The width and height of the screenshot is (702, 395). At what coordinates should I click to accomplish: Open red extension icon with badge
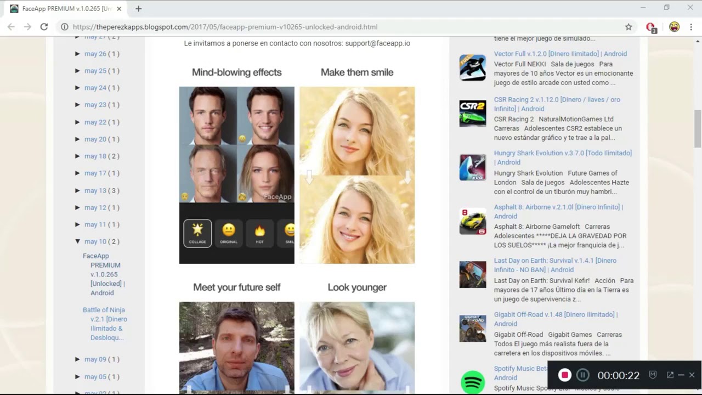tap(651, 27)
